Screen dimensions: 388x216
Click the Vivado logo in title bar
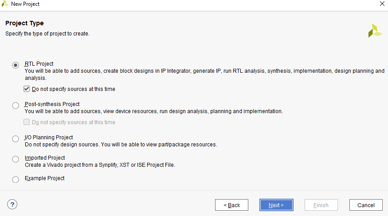5,4
